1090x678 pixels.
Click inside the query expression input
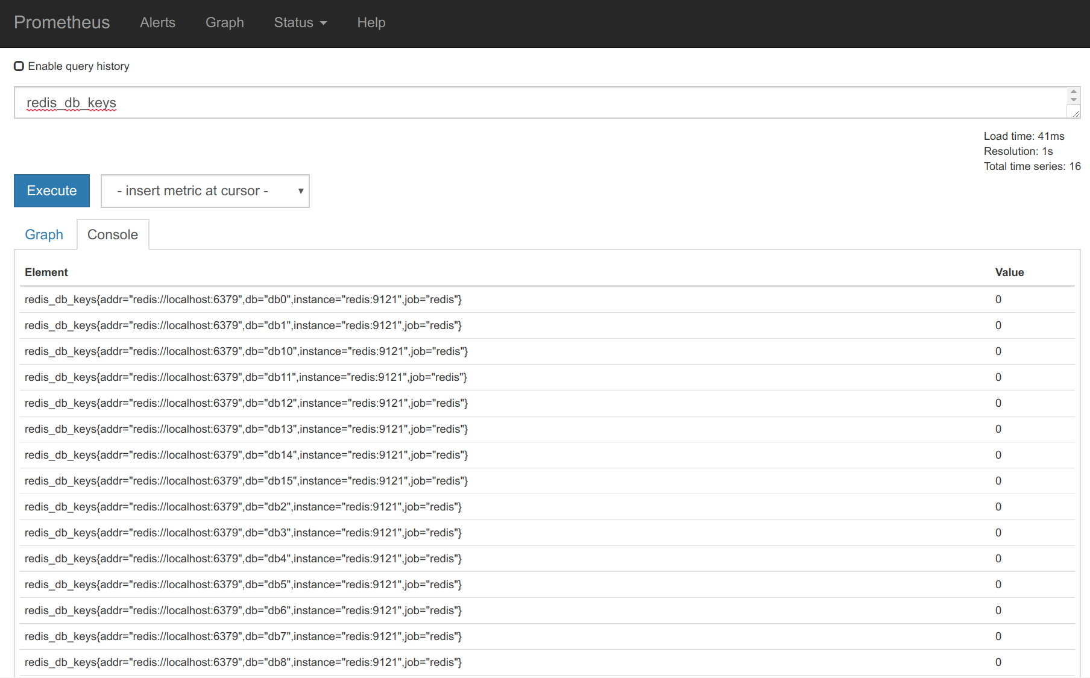click(x=422, y=102)
